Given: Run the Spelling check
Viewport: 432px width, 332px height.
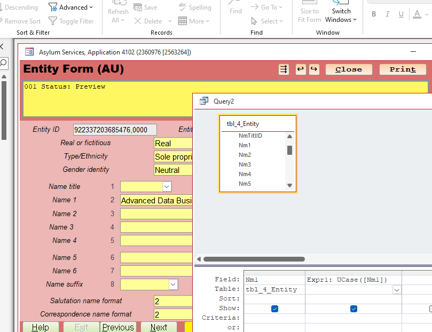Looking at the screenshot, I should tap(195, 7).
